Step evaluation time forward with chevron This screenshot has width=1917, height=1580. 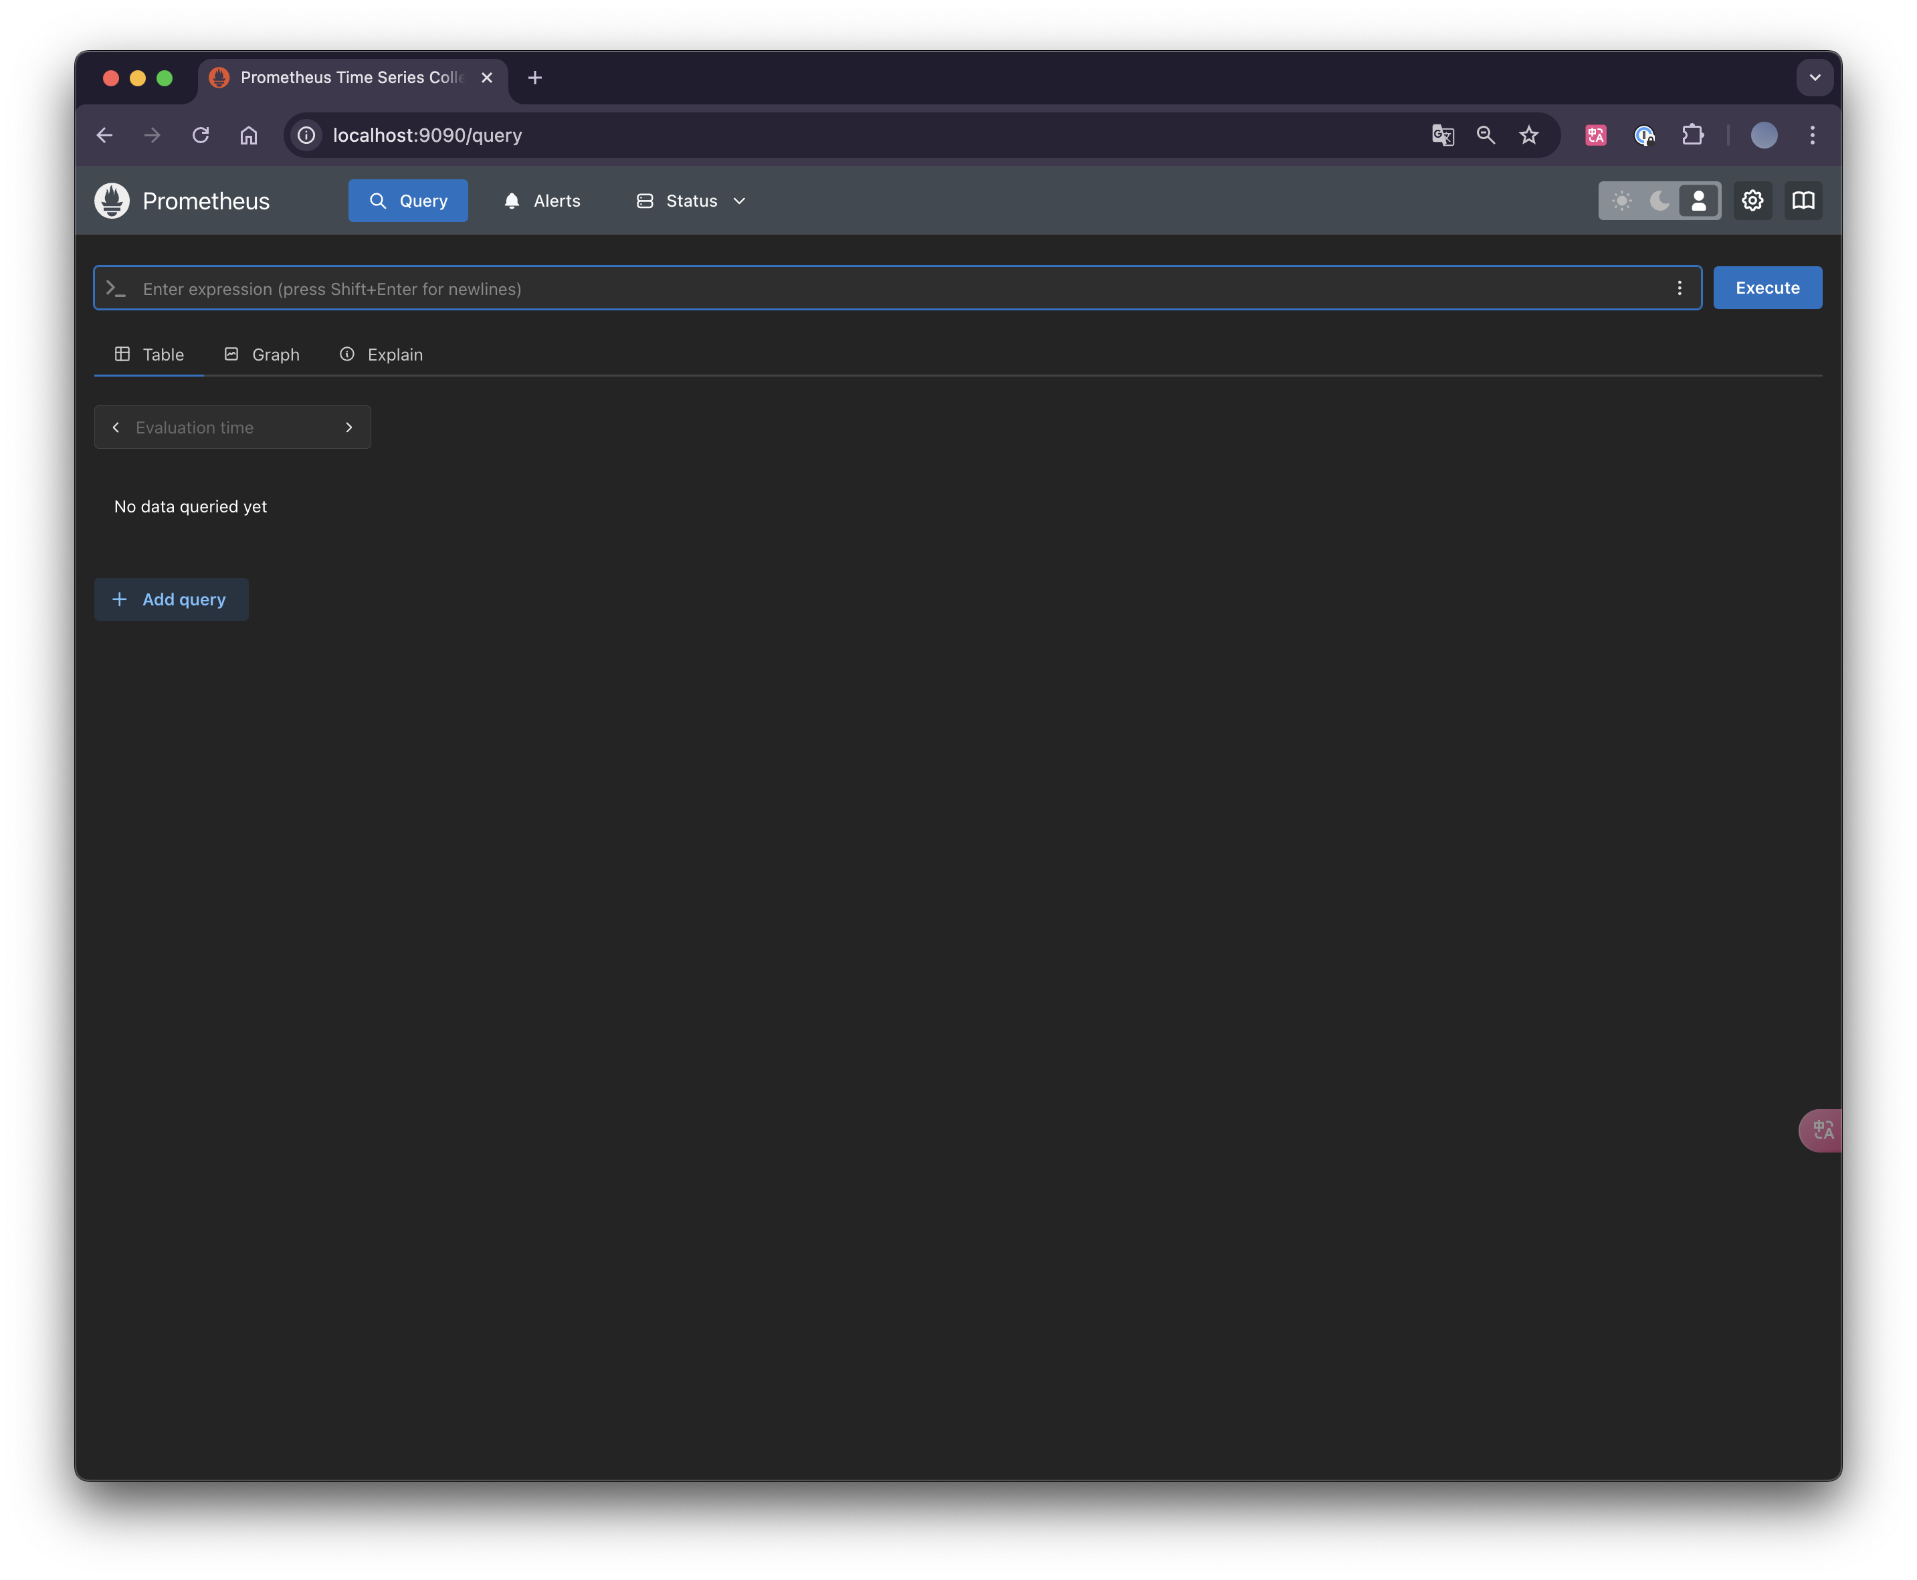pyautogui.click(x=348, y=427)
